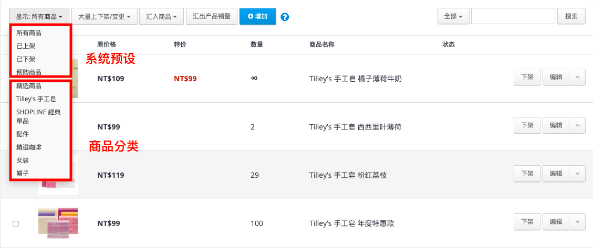The width and height of the screenshot is (593, 248).
Task: Click the 汇出产品销量 button
Action: pyautogui.click(x=211, y=17)
